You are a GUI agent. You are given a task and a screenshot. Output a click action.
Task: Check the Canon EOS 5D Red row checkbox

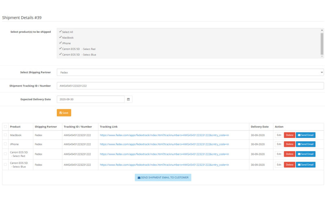pyautogui.click(x=5, y=154)
